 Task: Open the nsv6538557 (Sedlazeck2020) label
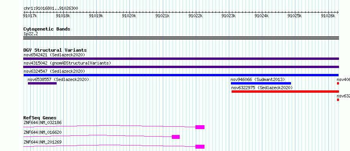pos(58,79)
